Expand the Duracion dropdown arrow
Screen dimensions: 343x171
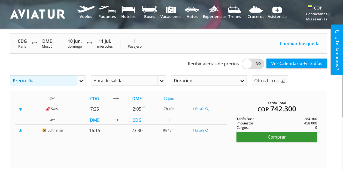click(242, 81)
